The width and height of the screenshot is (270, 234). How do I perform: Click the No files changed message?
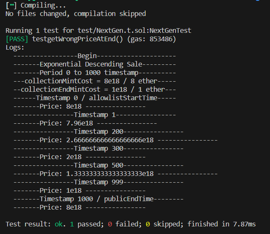pyautogui.click(x=76, y=14)
